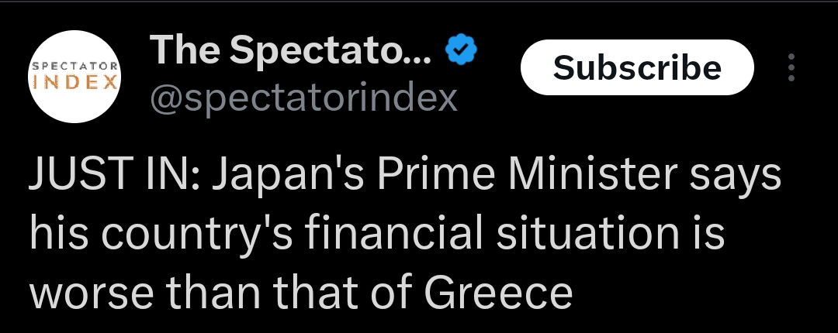This screenshot has width=838, height=333.
Task: Click the SPECTATOR wordmark inside the avatar
Action: click(74, 67)
